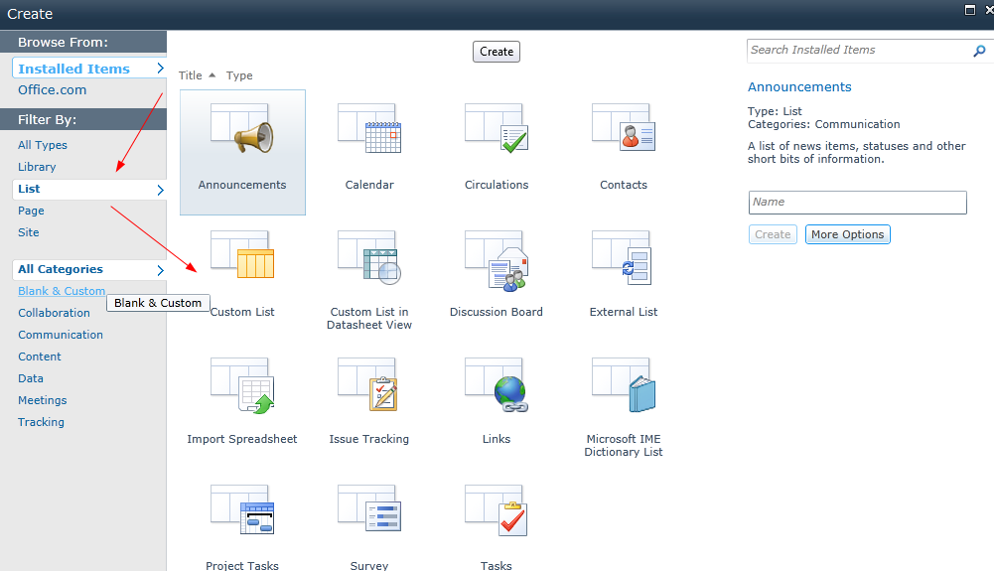Show All Categories filter

pyautogui.click(x=61, y=269)
